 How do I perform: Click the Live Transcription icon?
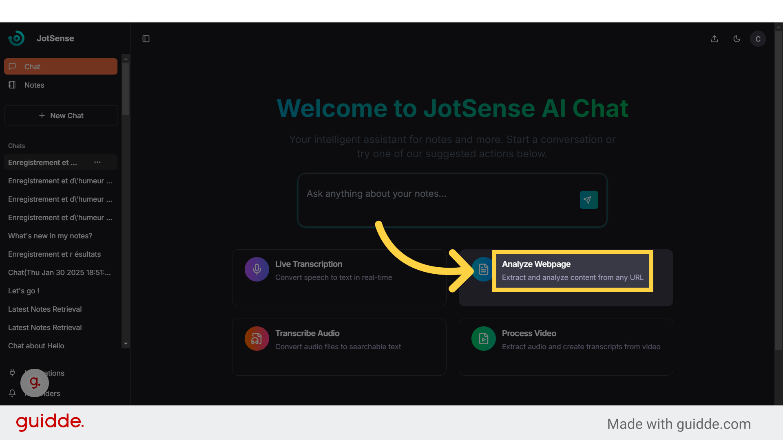coord(257,269)
